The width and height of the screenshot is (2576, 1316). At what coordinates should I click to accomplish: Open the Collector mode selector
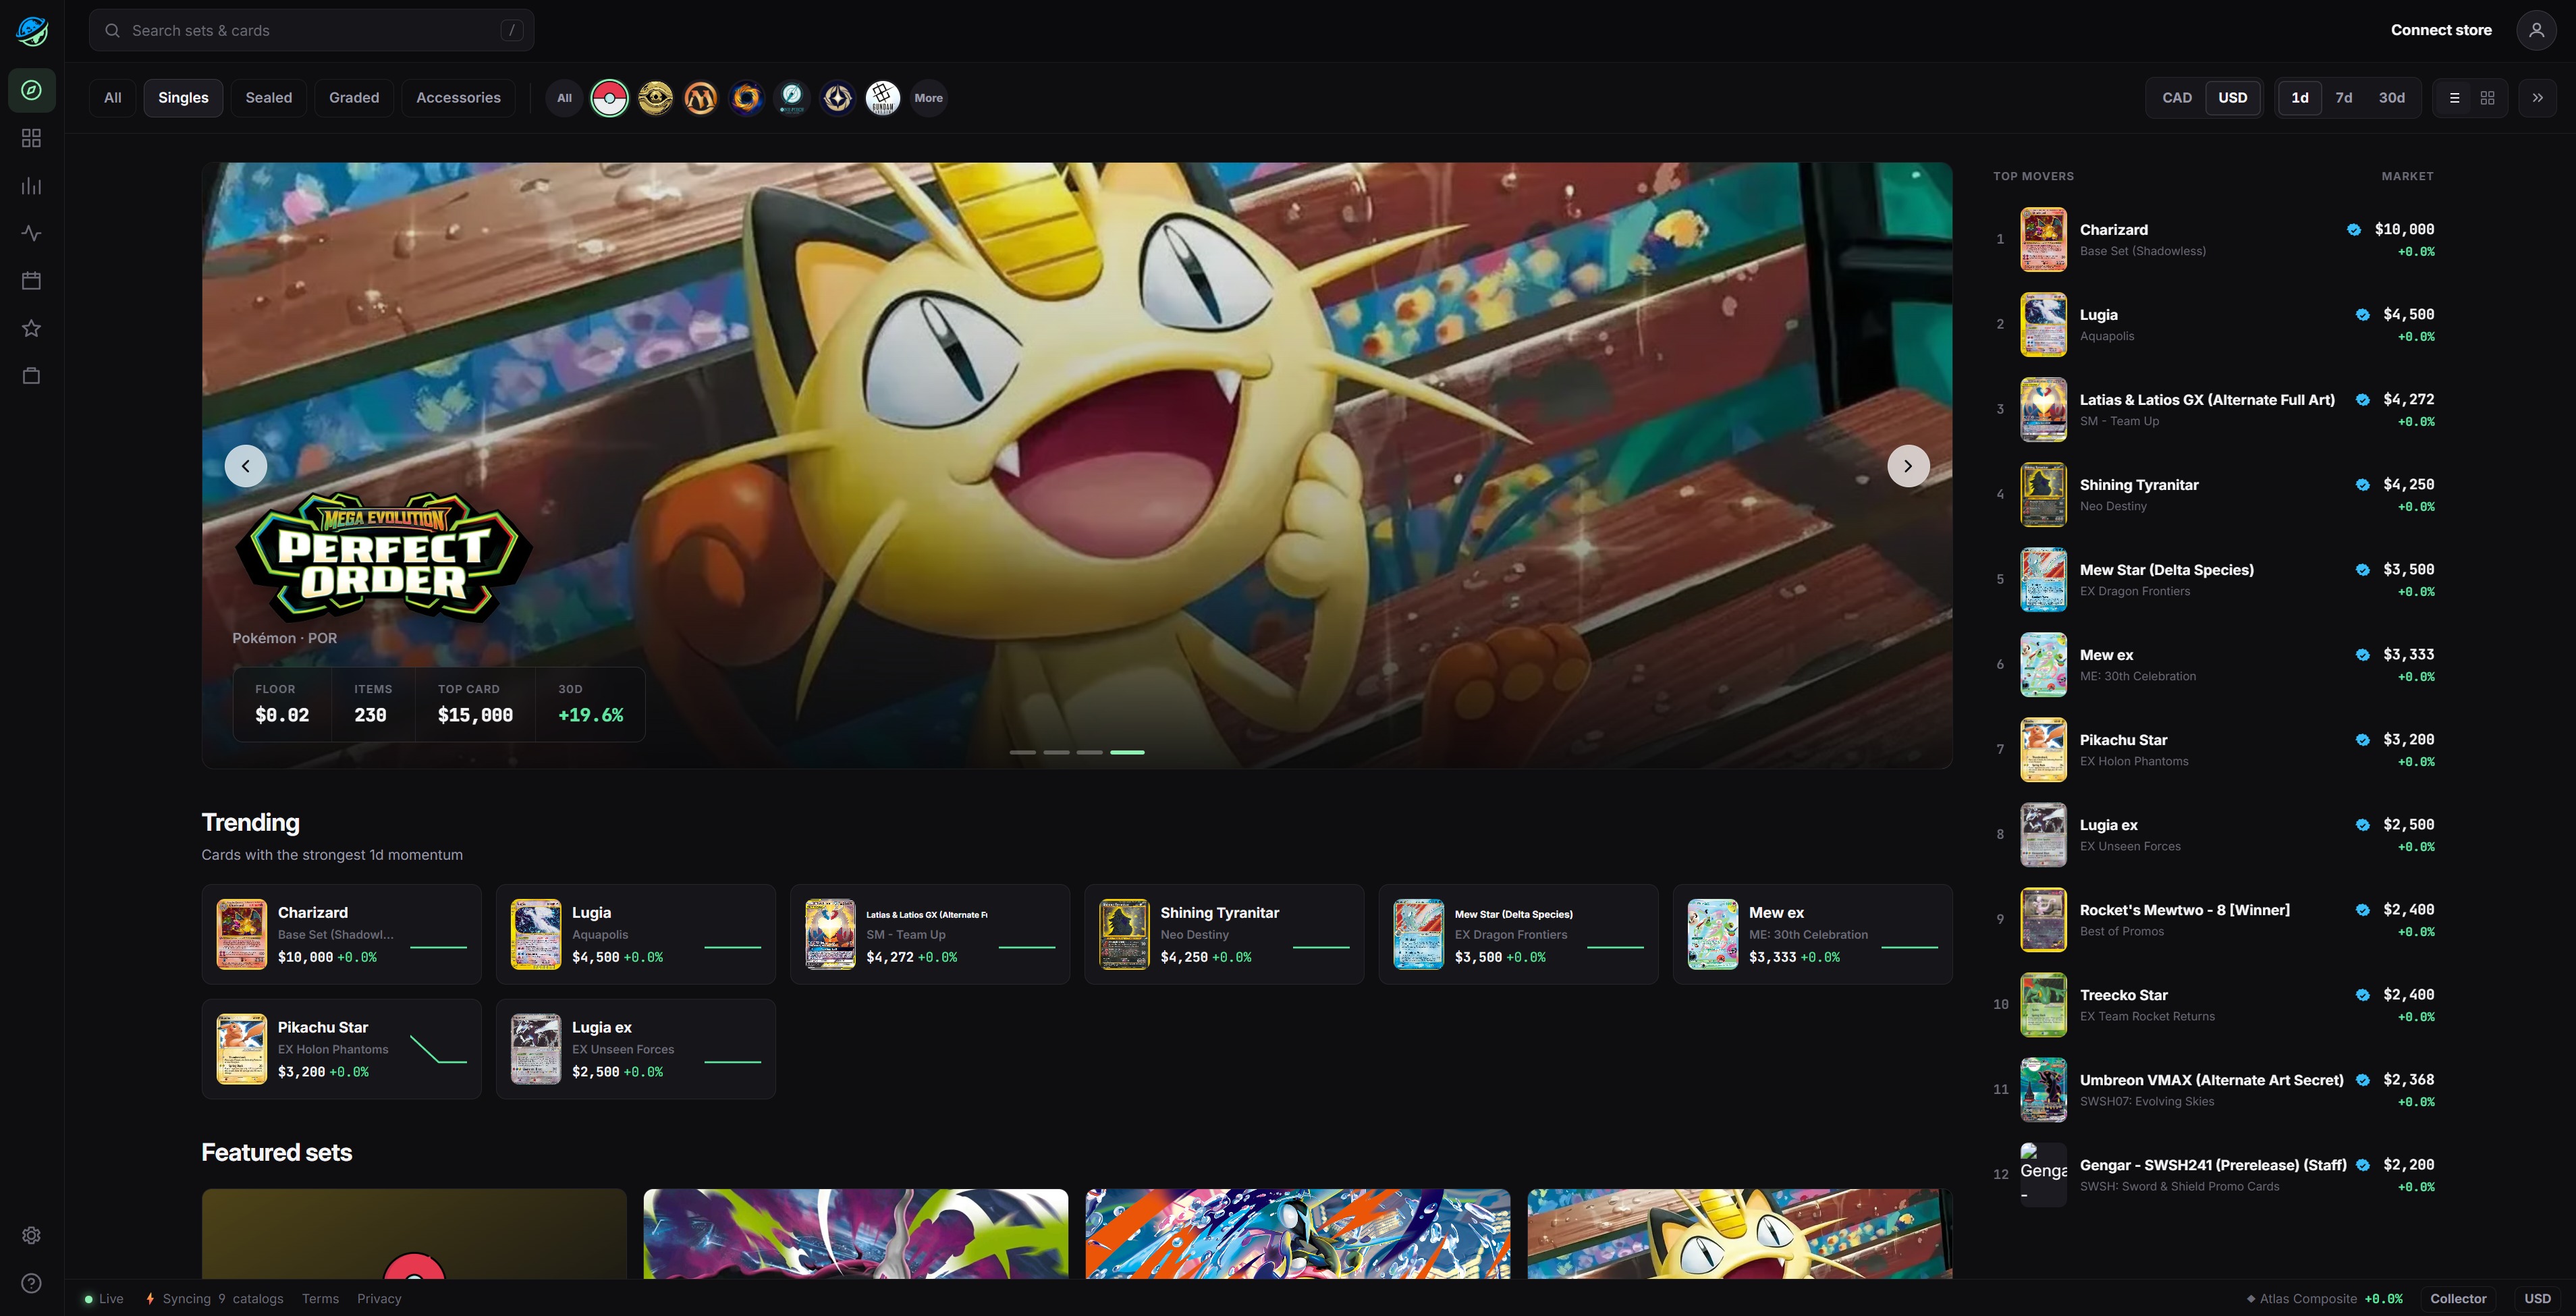pyautogui.click(x=2459, y=1299)
